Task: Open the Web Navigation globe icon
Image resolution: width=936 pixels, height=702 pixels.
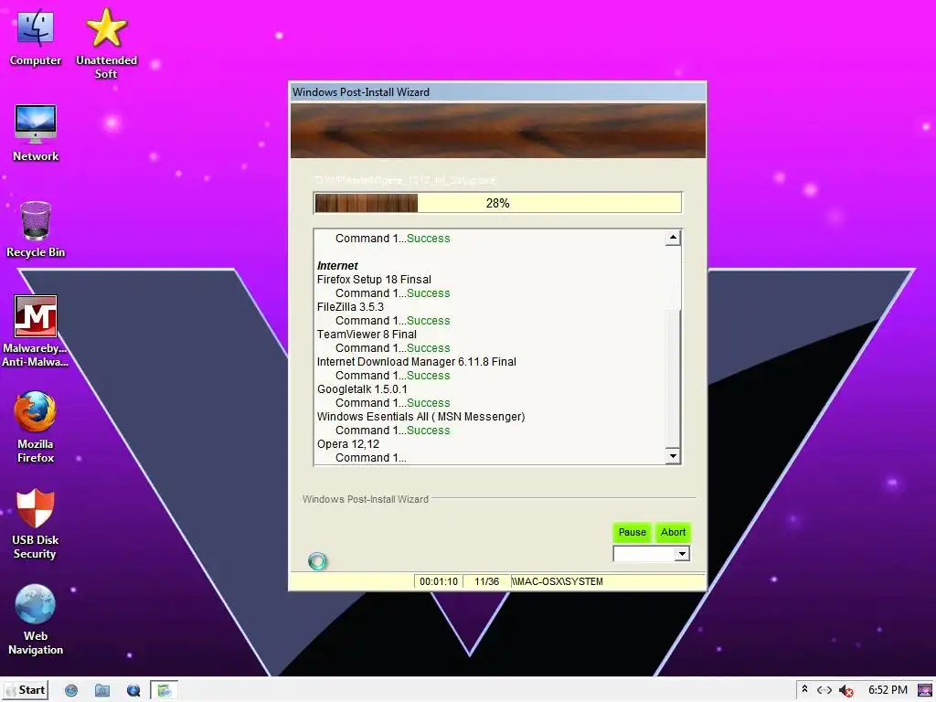Action: pos(36,620)
